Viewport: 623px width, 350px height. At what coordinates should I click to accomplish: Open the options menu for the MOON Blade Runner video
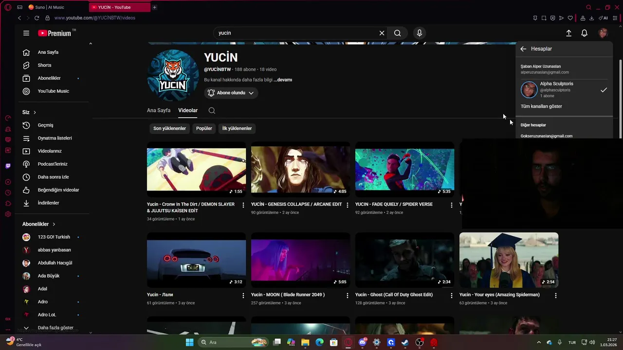[348, 296]
